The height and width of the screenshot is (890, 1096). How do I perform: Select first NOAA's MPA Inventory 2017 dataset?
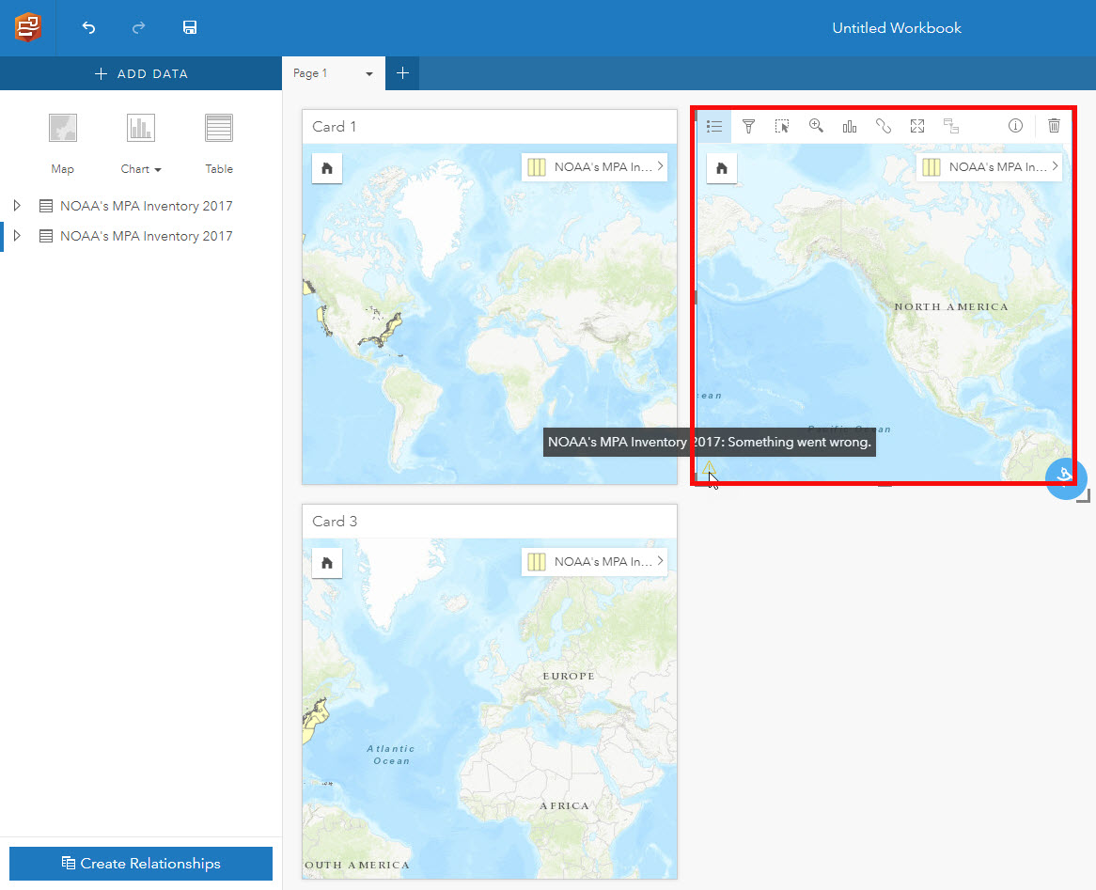pyautogui.click(x=146, y=206)
